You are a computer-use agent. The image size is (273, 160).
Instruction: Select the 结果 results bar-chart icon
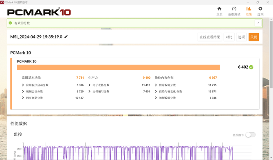coord(249,9)
